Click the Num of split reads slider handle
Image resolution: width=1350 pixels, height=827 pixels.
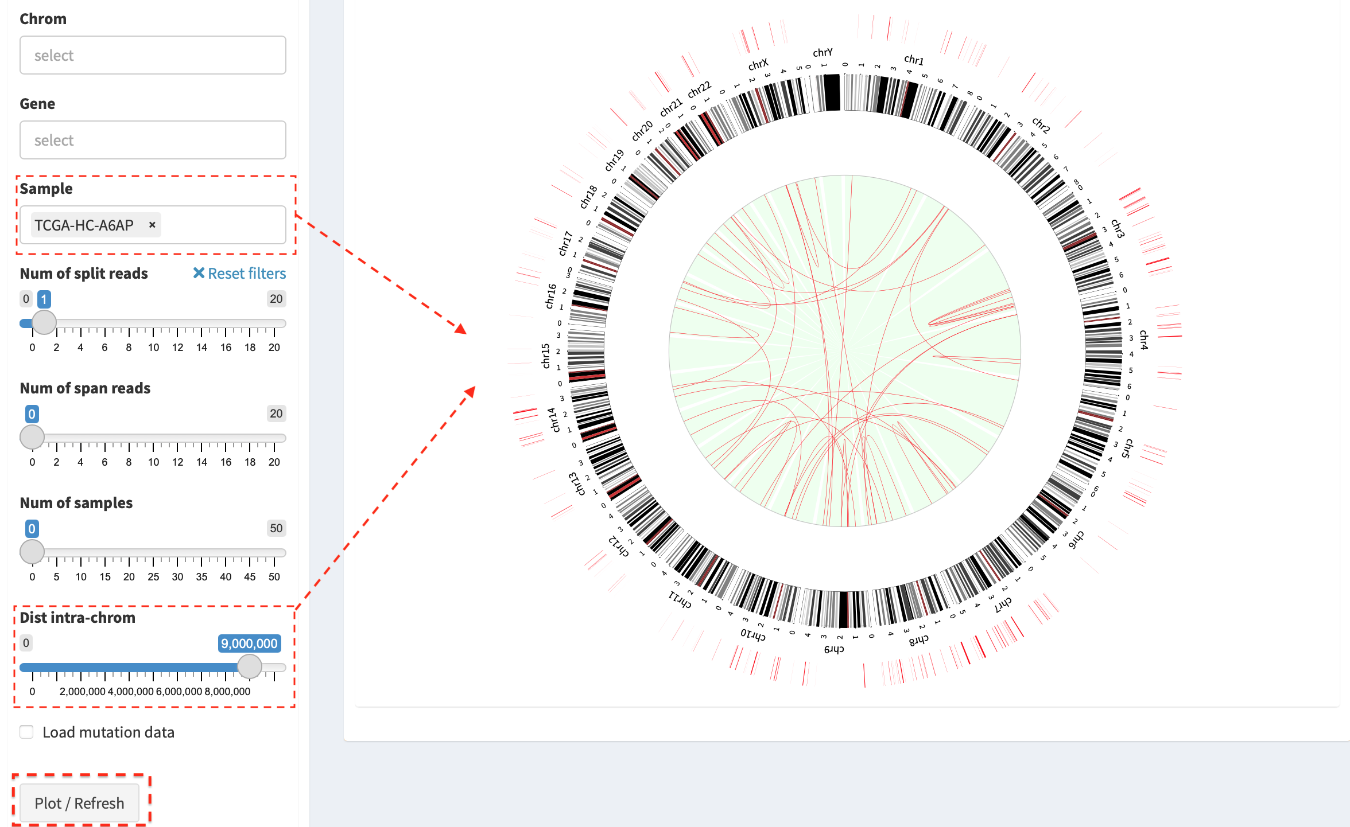tap(44, 322)
